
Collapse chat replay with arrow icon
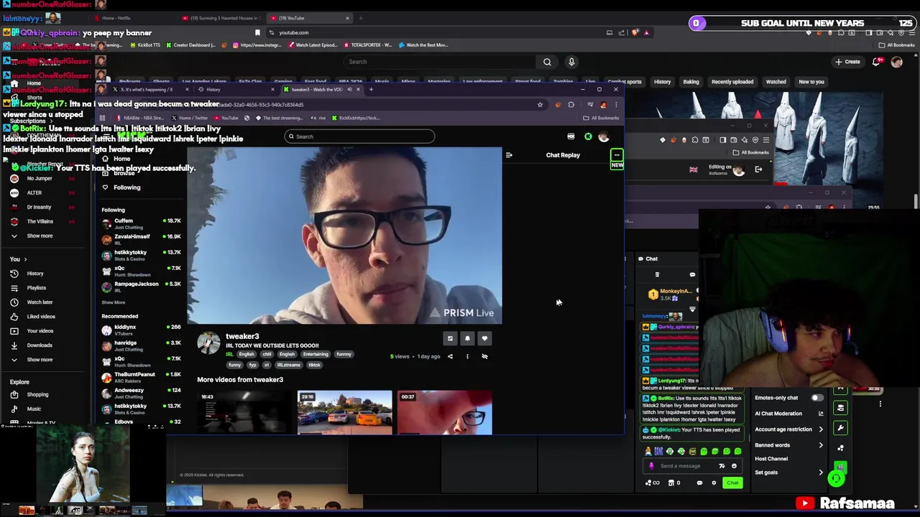pyautogui.click(x=509, y=155)
